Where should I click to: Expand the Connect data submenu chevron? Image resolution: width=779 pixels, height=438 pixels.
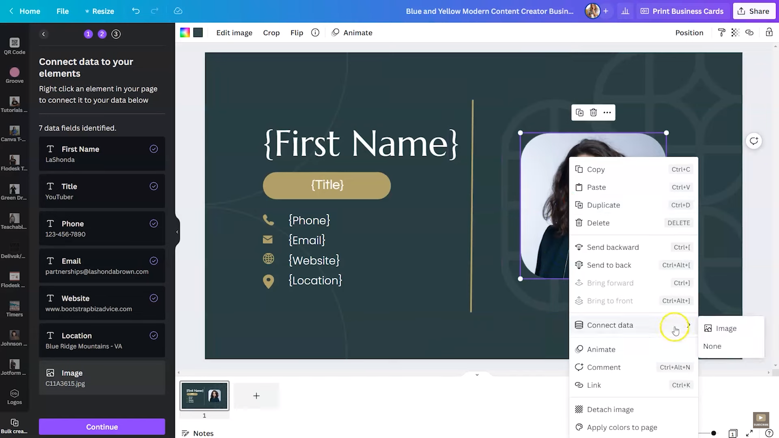tap(688, 325)
